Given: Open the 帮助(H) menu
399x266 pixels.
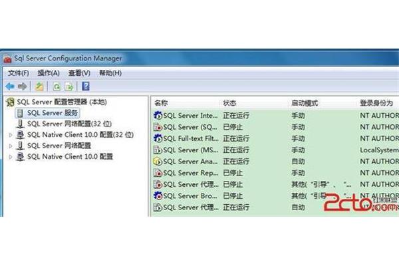Looking at the screenshot, I should click(110, 73).
